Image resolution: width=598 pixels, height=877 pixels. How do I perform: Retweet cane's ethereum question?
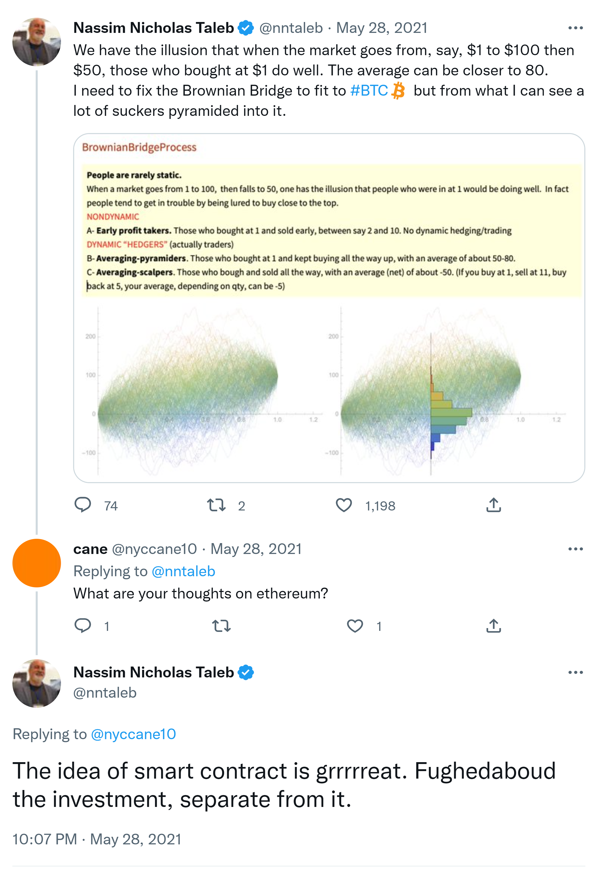tap(221, 626)
